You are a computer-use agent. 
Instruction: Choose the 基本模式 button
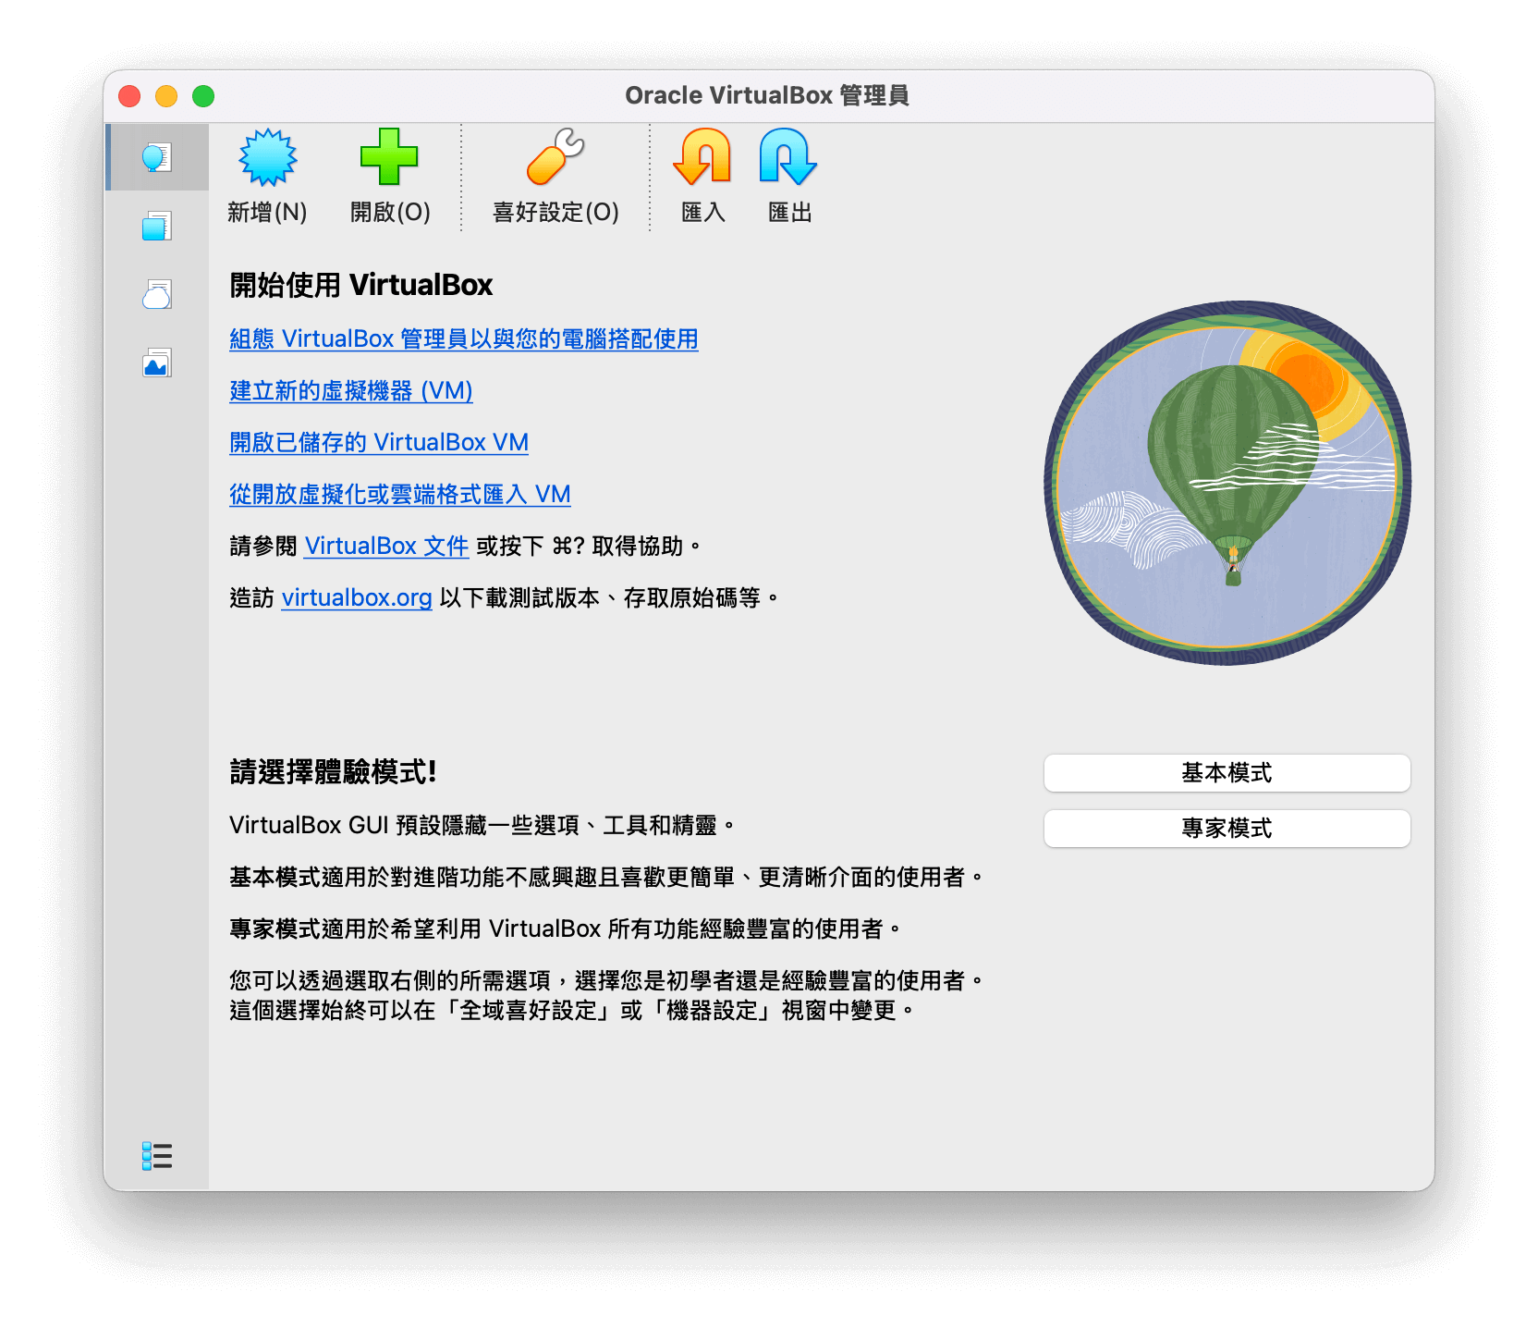point(1227,773)
